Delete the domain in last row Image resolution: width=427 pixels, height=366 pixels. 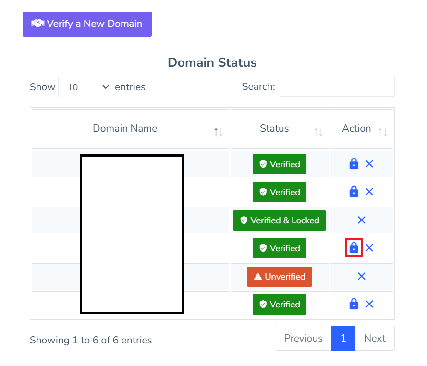coord(369,304)
